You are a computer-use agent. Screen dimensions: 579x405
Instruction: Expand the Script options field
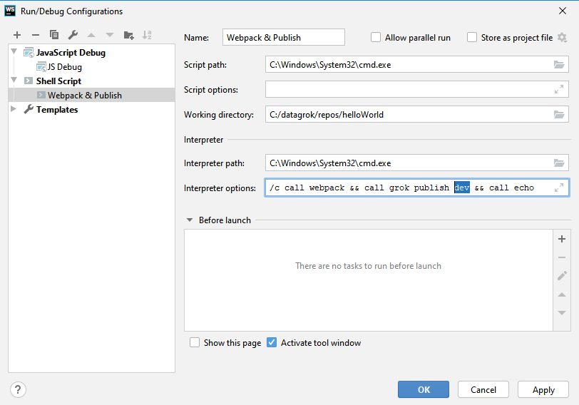[559, 89]
